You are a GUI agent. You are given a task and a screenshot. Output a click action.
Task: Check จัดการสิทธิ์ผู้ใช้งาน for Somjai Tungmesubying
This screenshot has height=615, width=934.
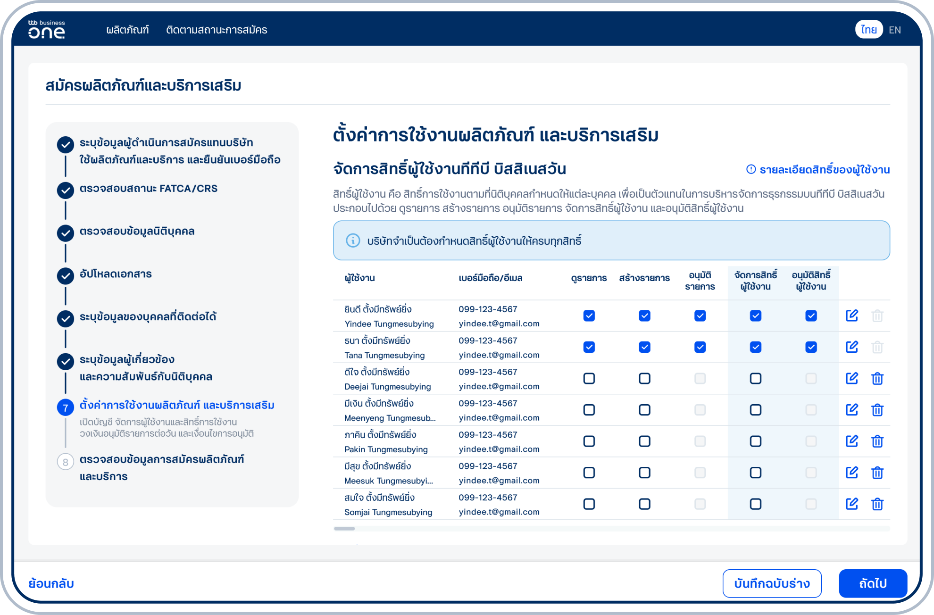tap(756, 504)
